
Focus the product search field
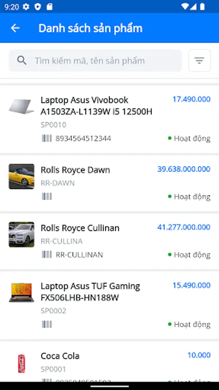pos(95,60)
